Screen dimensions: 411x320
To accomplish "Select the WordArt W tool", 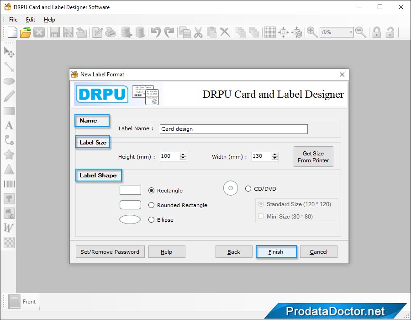I will (x=8, y=228).
